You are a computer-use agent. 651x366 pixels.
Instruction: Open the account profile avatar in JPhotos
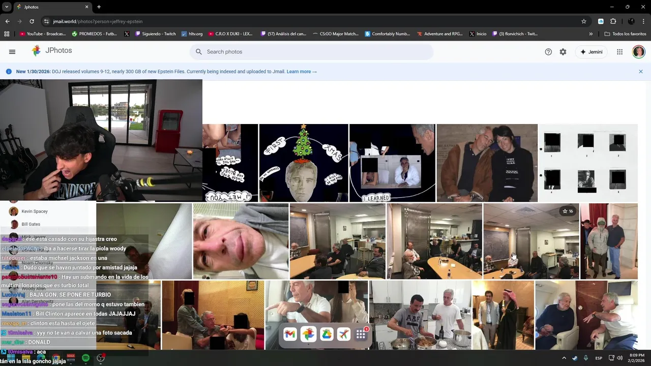pos(639,52)
